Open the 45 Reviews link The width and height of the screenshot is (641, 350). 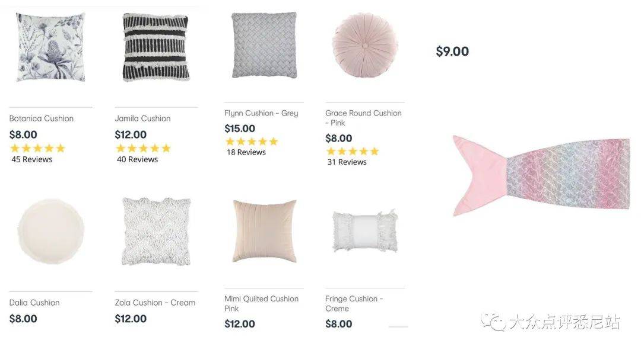[x=32, y=159]
